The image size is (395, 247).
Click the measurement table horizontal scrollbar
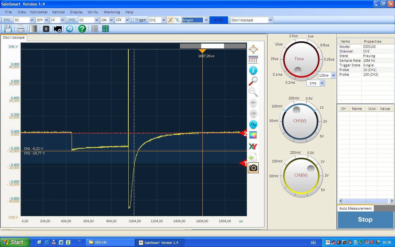366,201
